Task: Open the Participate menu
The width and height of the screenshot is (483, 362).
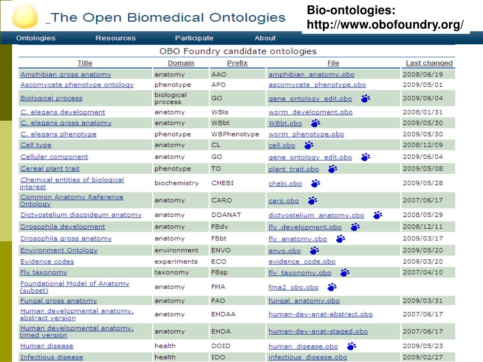Action: click(194, 38)
